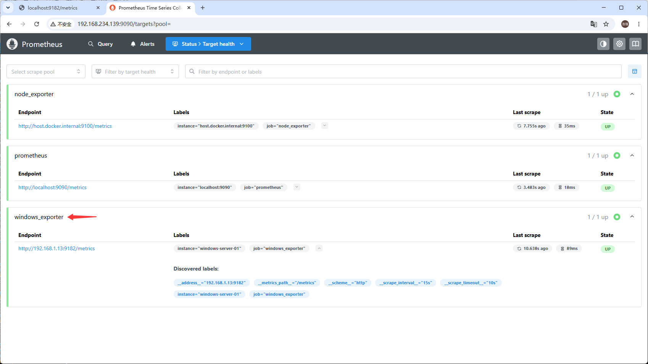Go to the Query page

(x=100, y=44)
